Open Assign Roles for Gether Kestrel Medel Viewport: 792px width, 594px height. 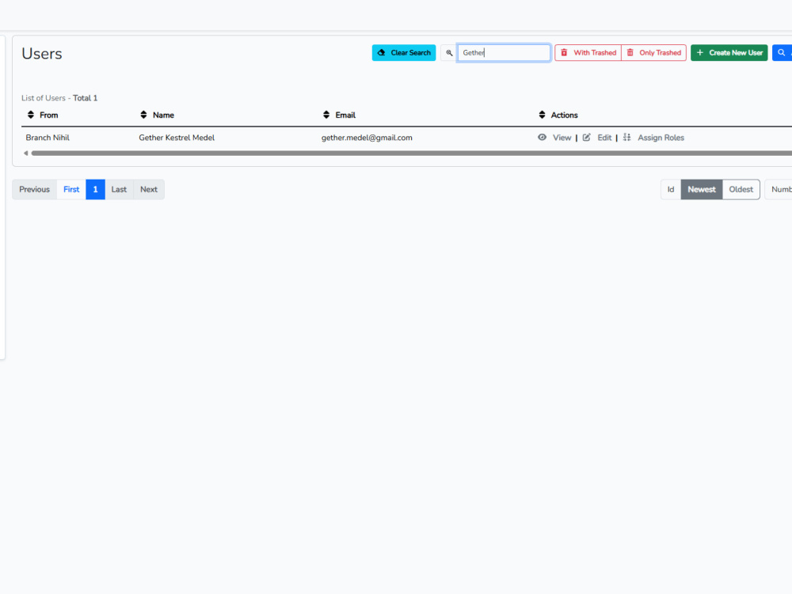(661, 138)
